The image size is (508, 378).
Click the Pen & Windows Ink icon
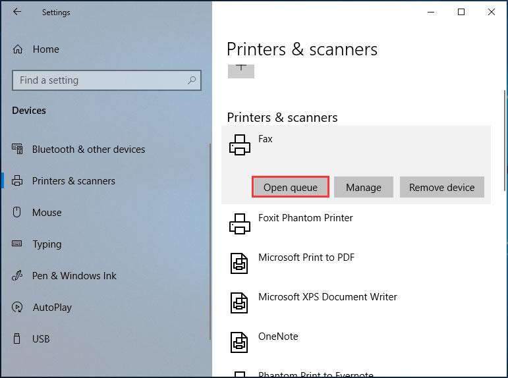(x=17, y=275)
